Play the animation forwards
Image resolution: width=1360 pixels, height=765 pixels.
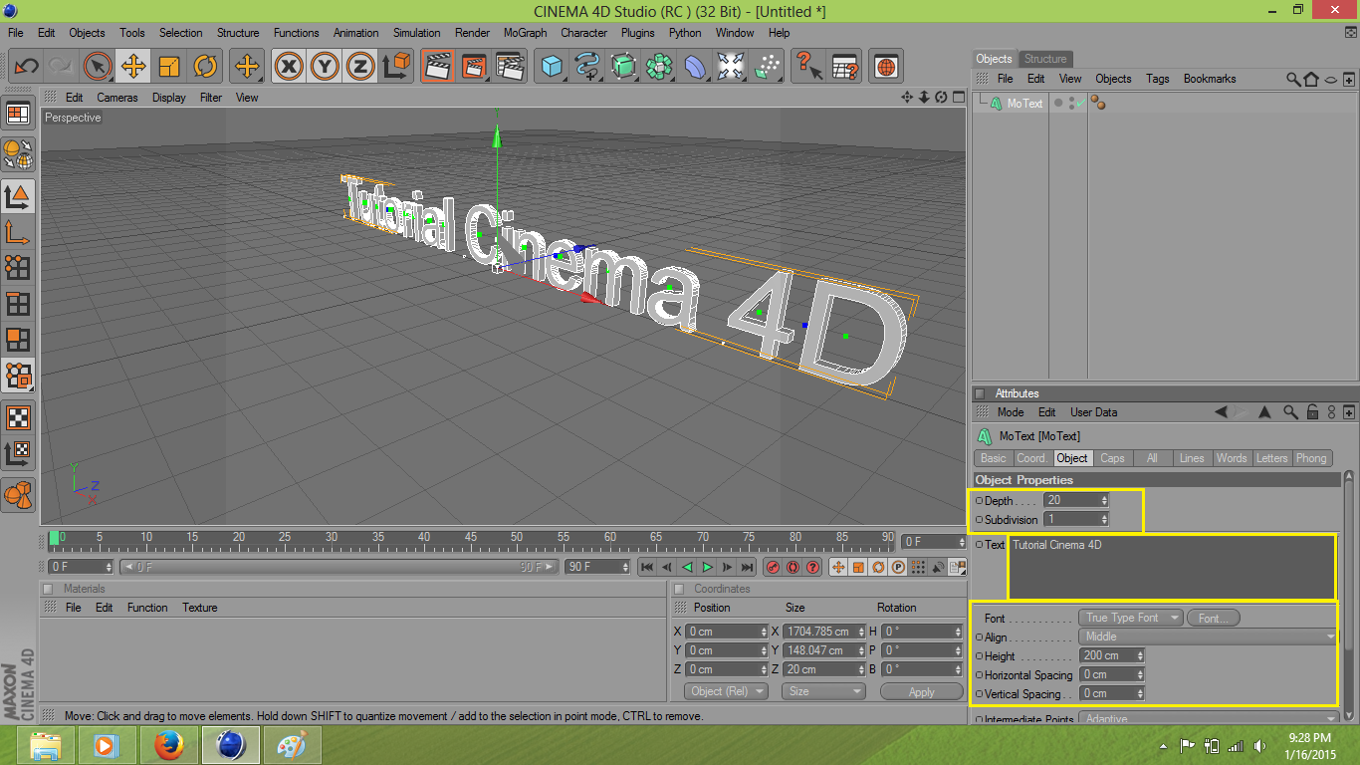[x=707, y=567]
